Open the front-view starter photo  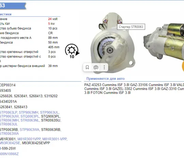[113, 43]
